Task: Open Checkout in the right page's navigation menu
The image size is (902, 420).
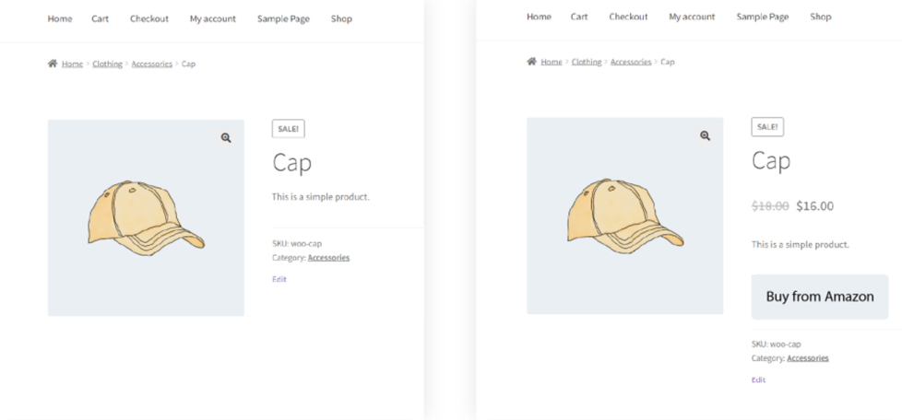Action: click(628, 17)
